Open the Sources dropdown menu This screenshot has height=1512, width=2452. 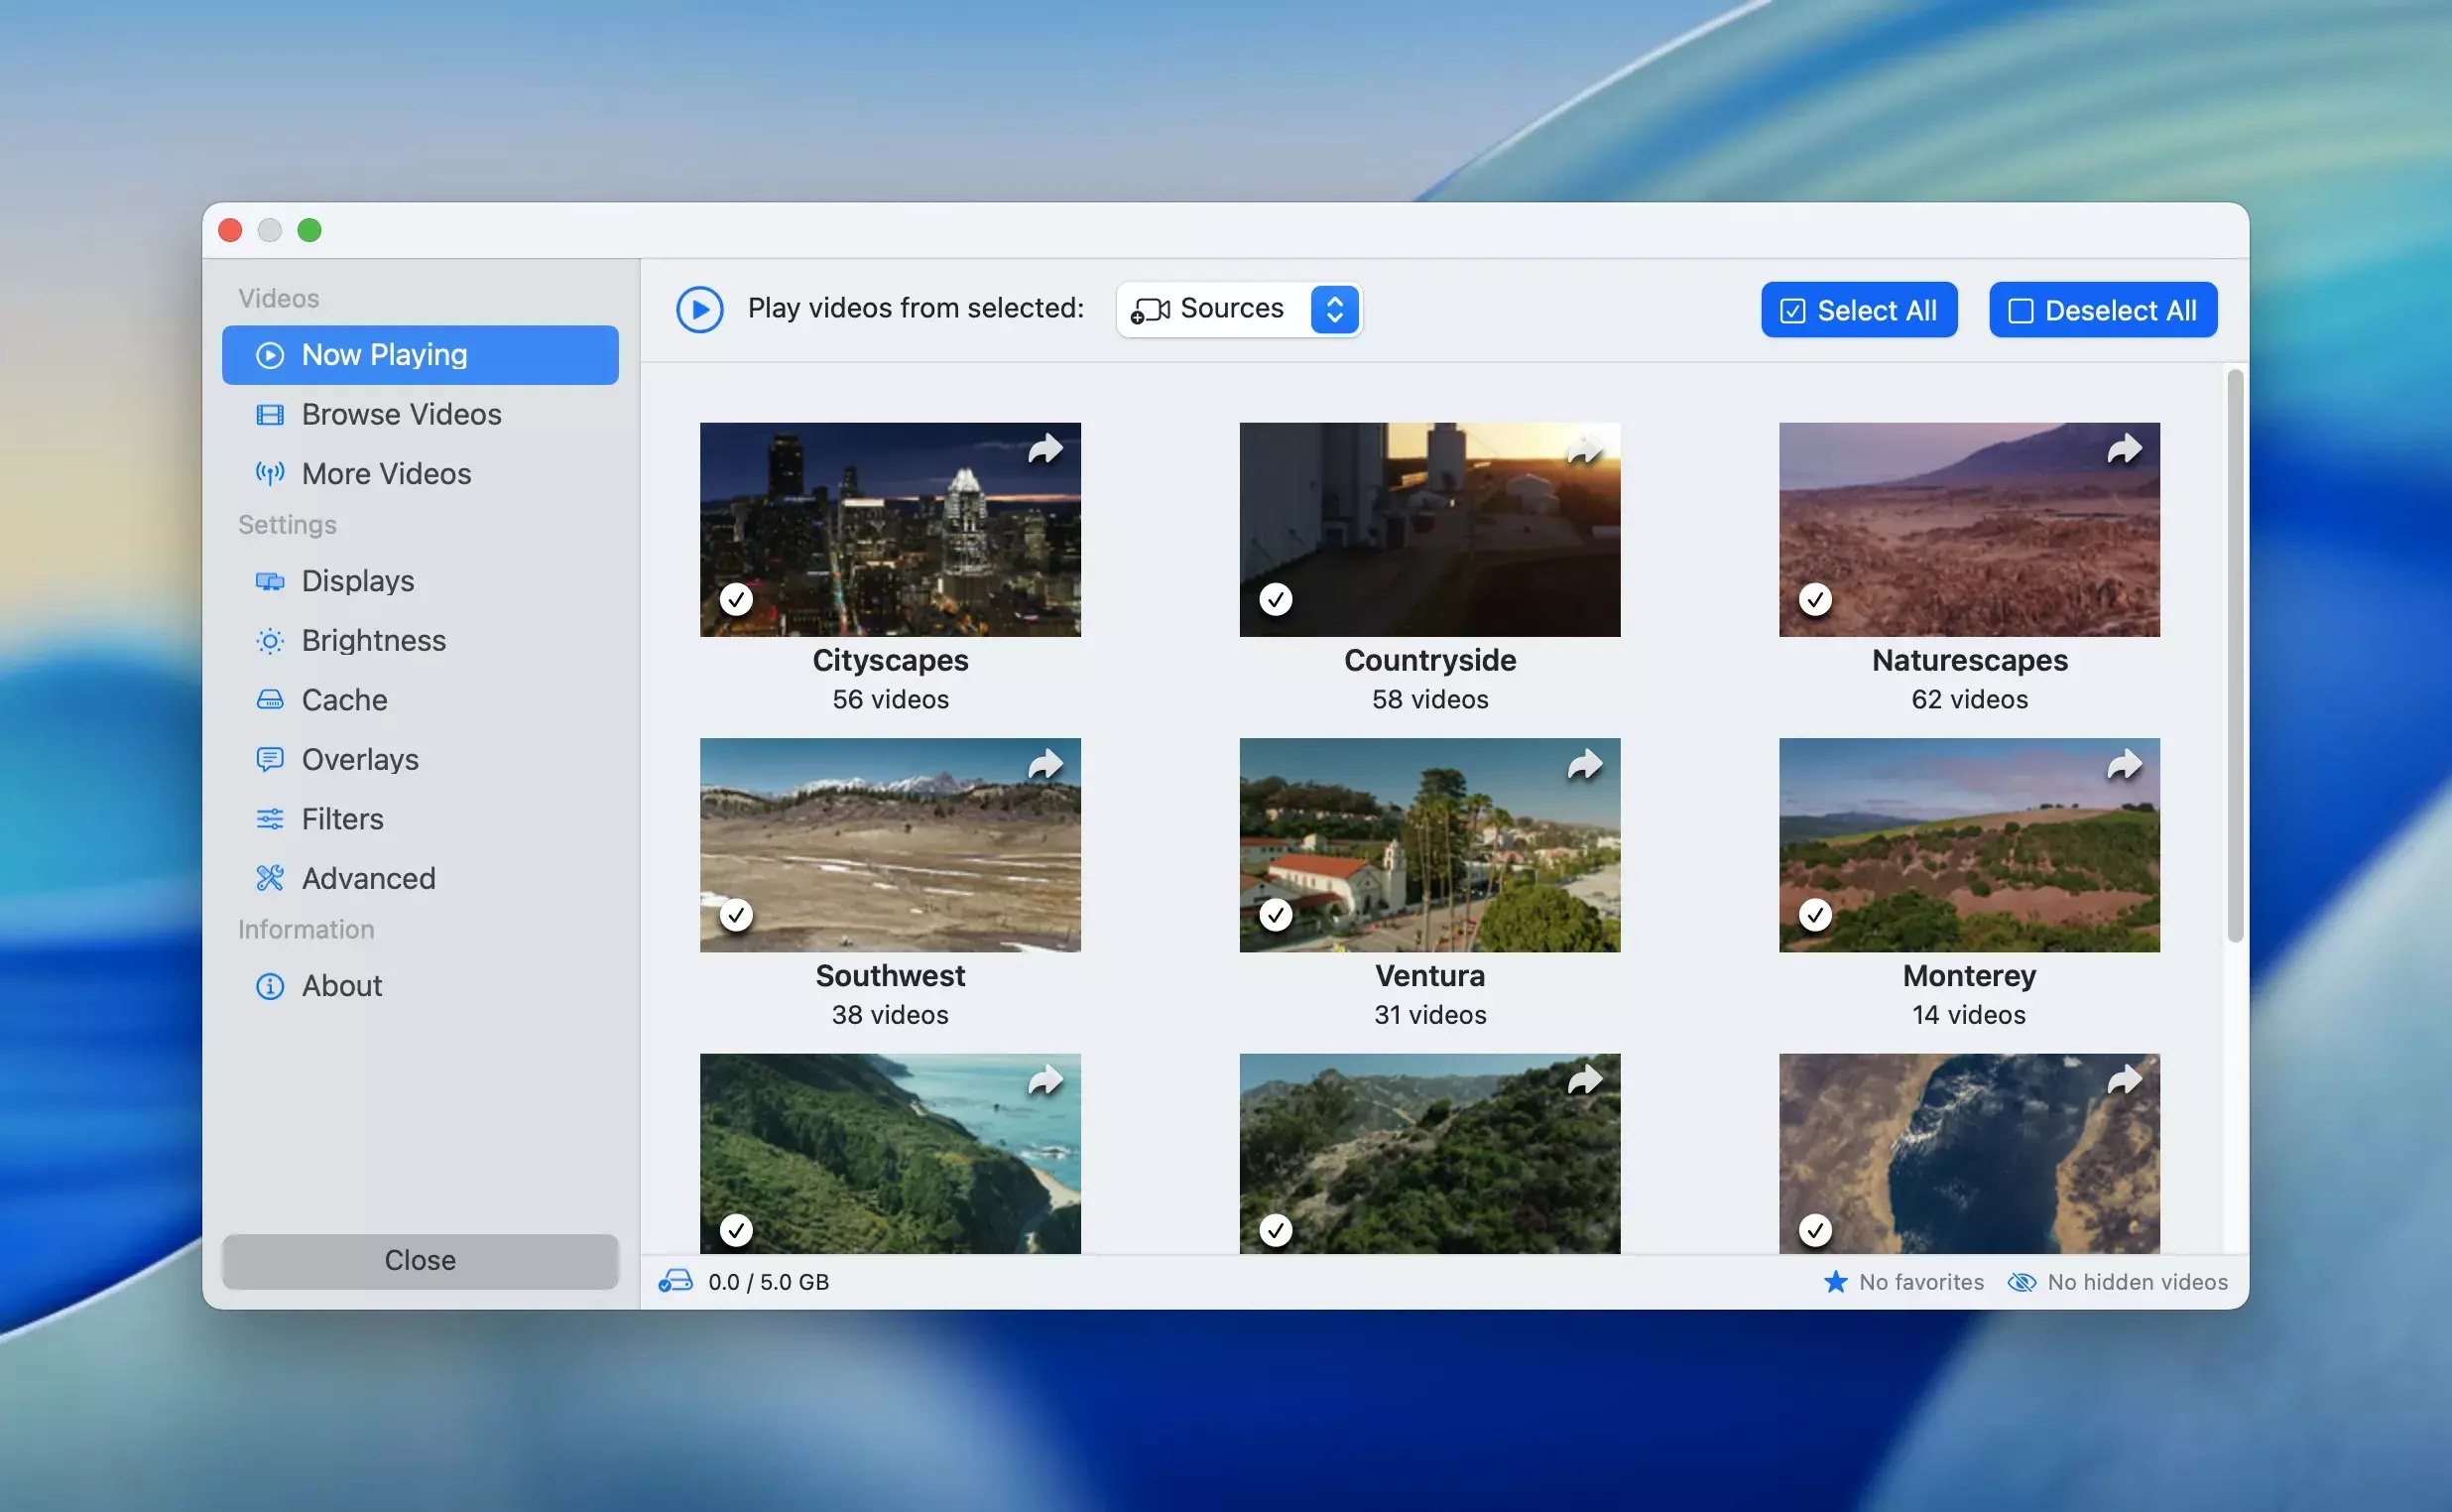[x=1230, y=309]
